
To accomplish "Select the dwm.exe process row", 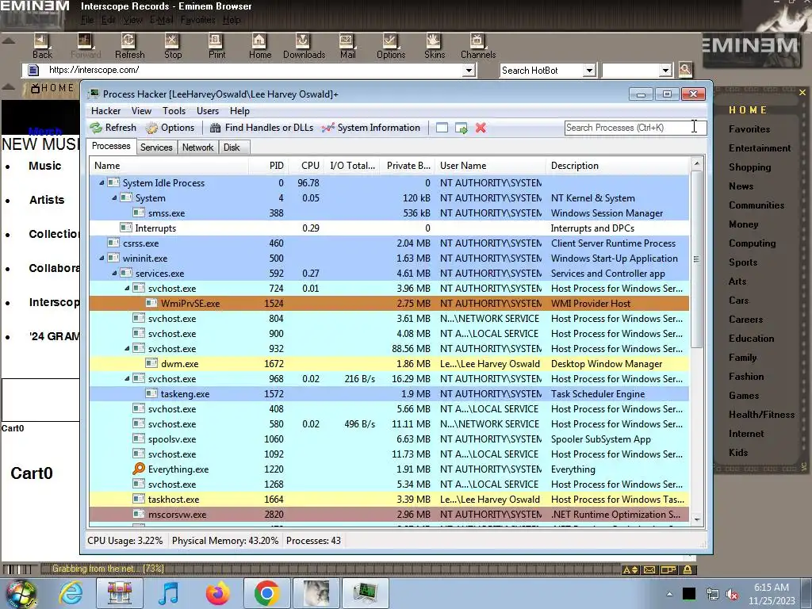I will click(x=389, y=363).
